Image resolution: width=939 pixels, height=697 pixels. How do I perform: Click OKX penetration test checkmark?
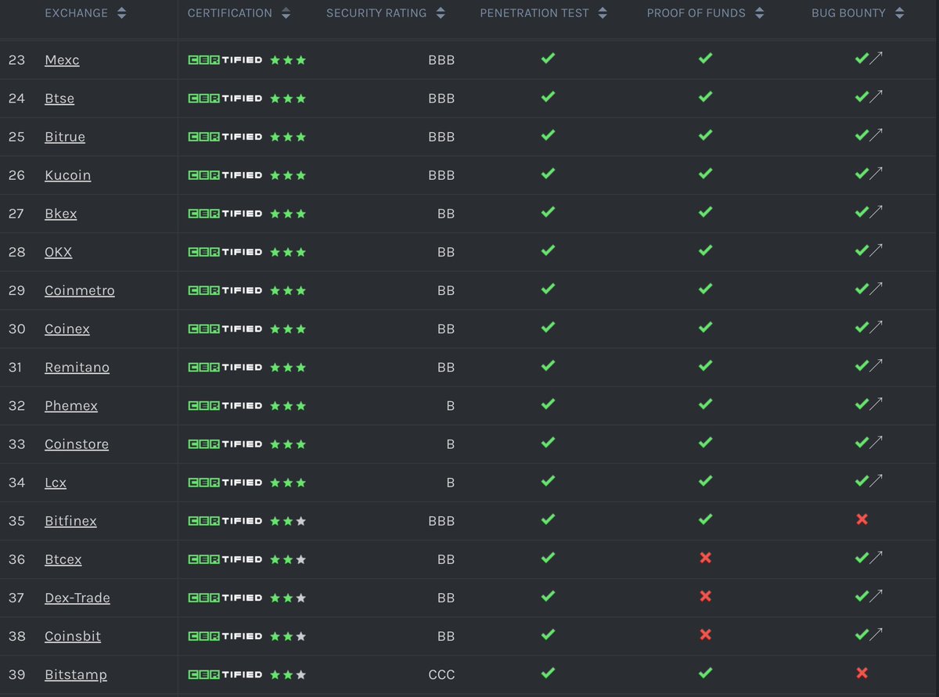click(548, 250)
